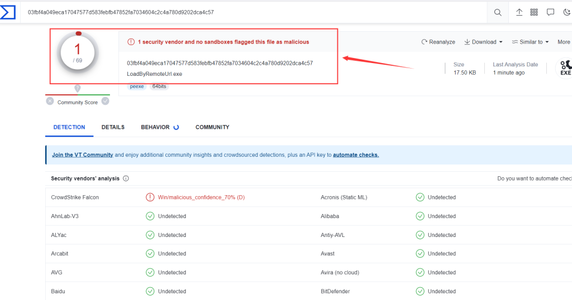Click the Antiy-AVL vendor name

[x=333, y=235]
